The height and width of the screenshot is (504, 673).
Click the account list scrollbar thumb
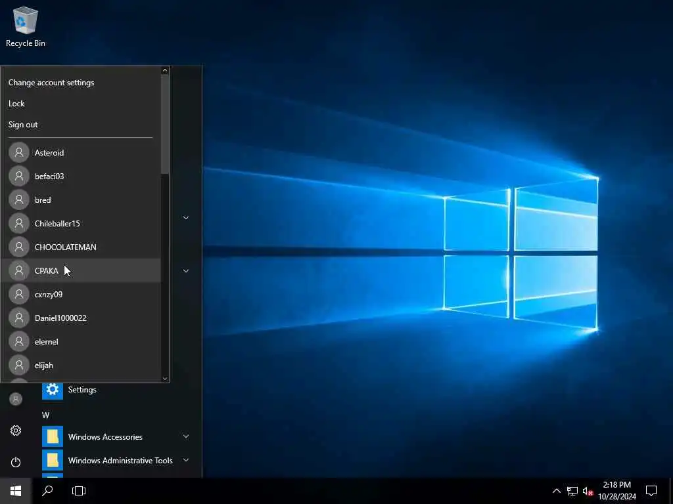[x=165, y=124]
